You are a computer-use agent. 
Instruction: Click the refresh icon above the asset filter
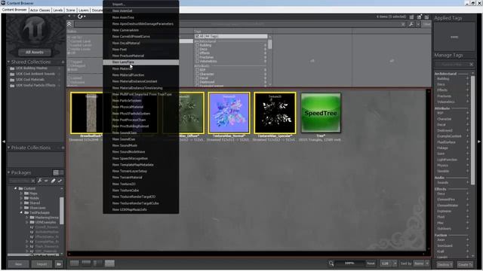click(x=80, y=17)
